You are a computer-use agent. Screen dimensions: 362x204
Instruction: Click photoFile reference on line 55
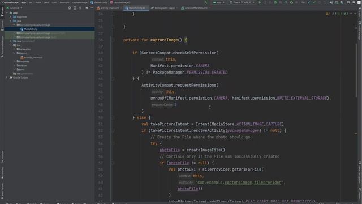click(x=170, y=150)
